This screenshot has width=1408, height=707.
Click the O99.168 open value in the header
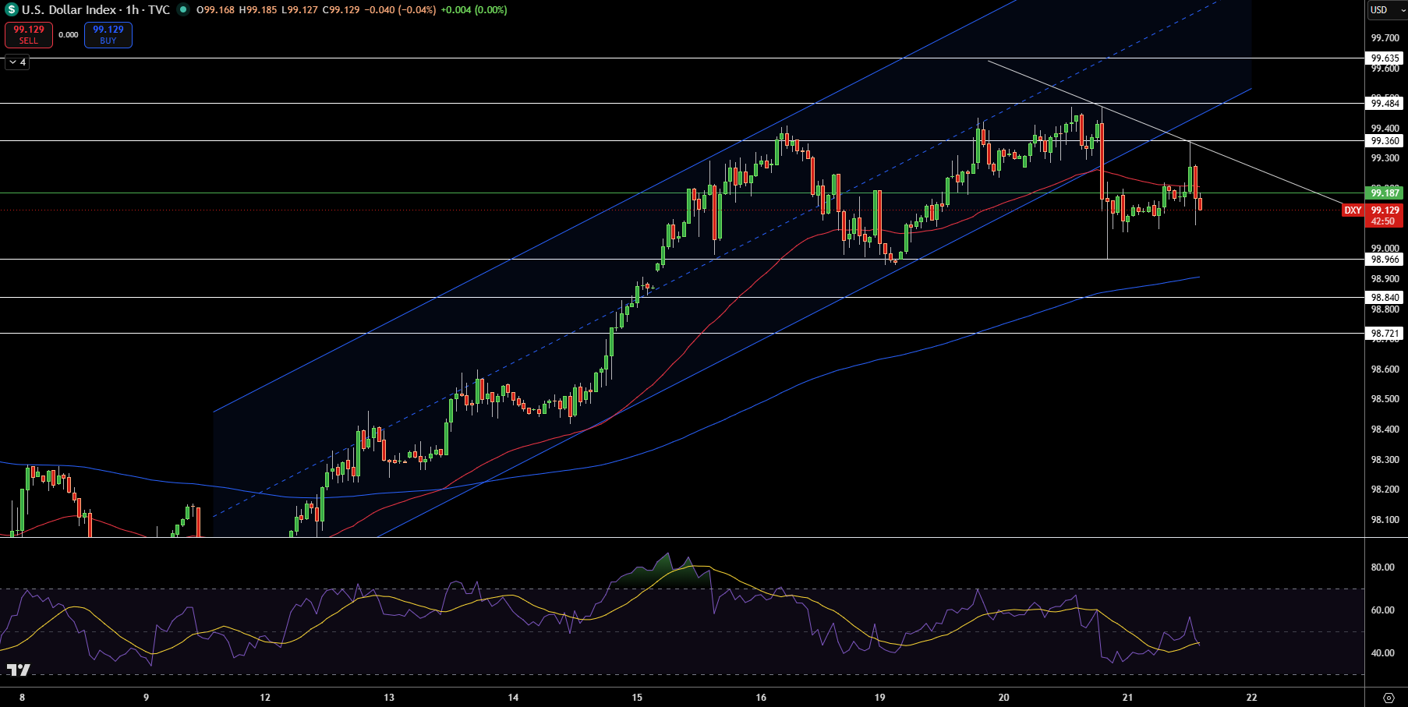pos(215,10)
